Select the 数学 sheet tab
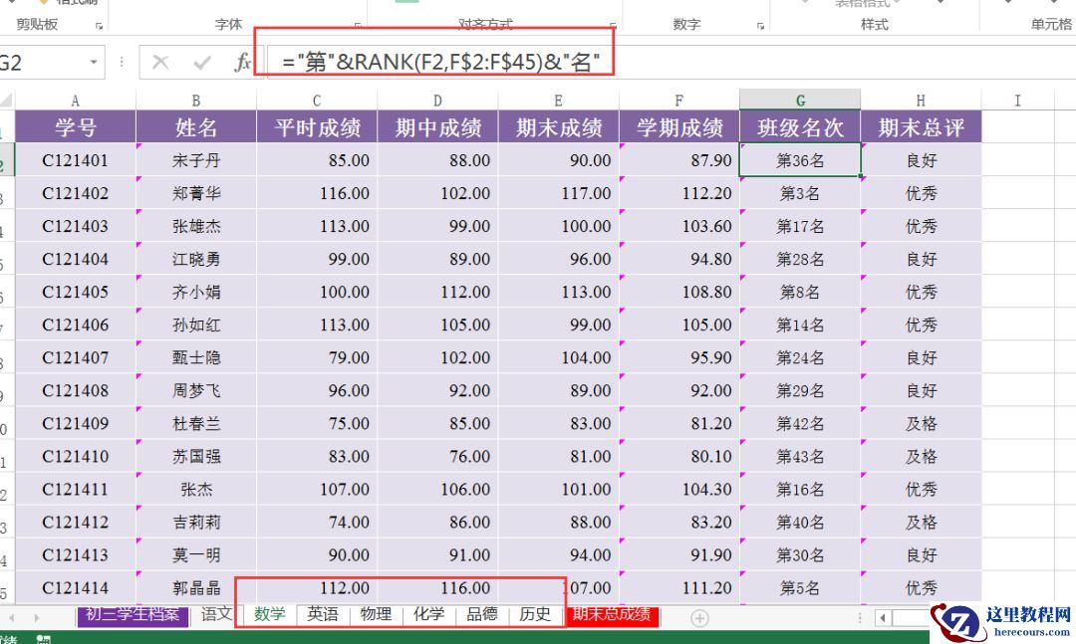 (269, 614)
